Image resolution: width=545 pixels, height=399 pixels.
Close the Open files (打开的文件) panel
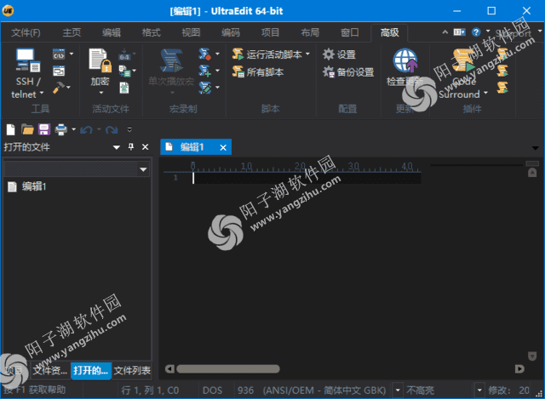pos(146,147)
